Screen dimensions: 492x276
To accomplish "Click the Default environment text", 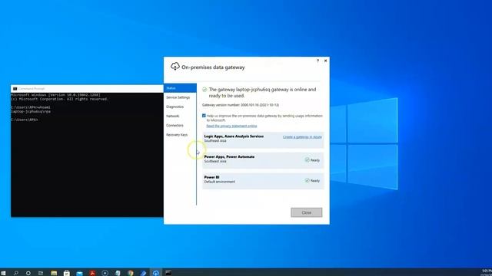I will [219, 182].
